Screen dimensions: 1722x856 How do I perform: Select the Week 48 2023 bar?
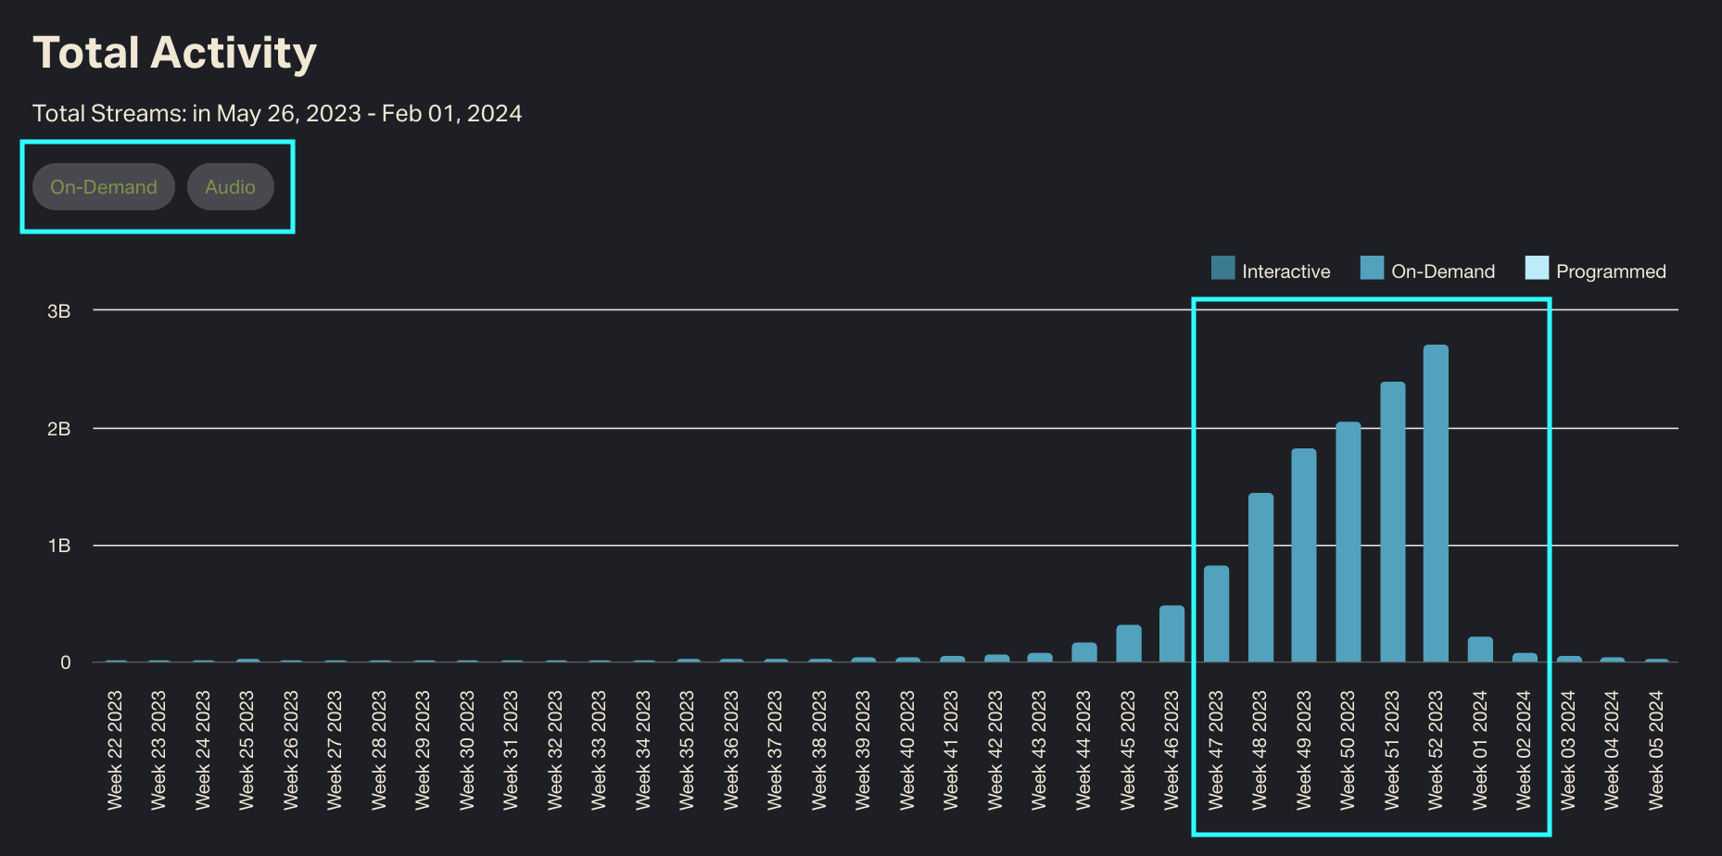pos(1260,577)
